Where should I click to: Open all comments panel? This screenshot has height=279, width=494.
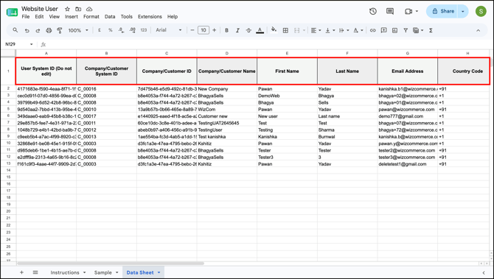(x=390, y=11)
